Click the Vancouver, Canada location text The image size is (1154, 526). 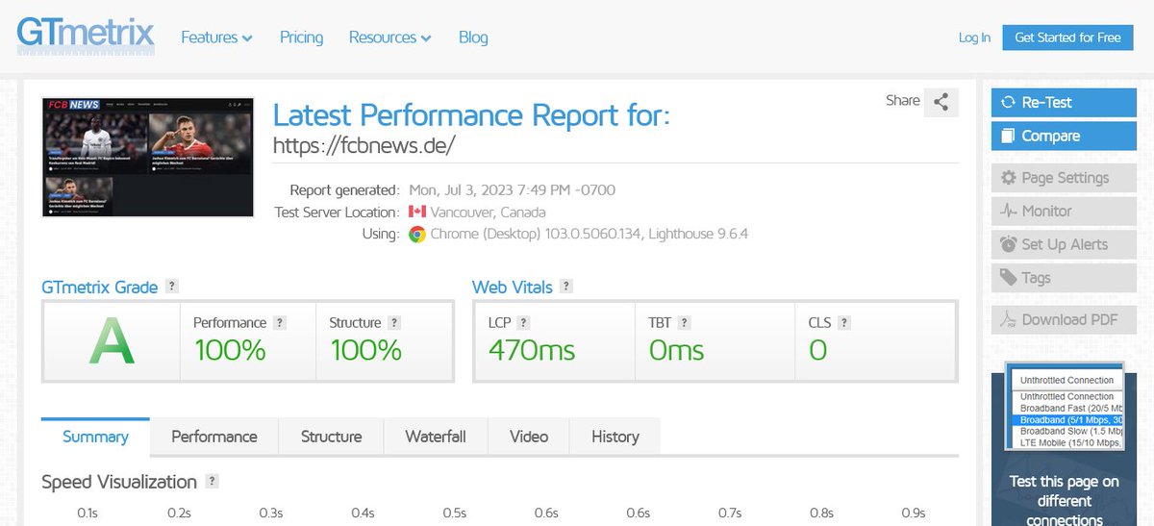pyautogui.click(x=488, y=212)
